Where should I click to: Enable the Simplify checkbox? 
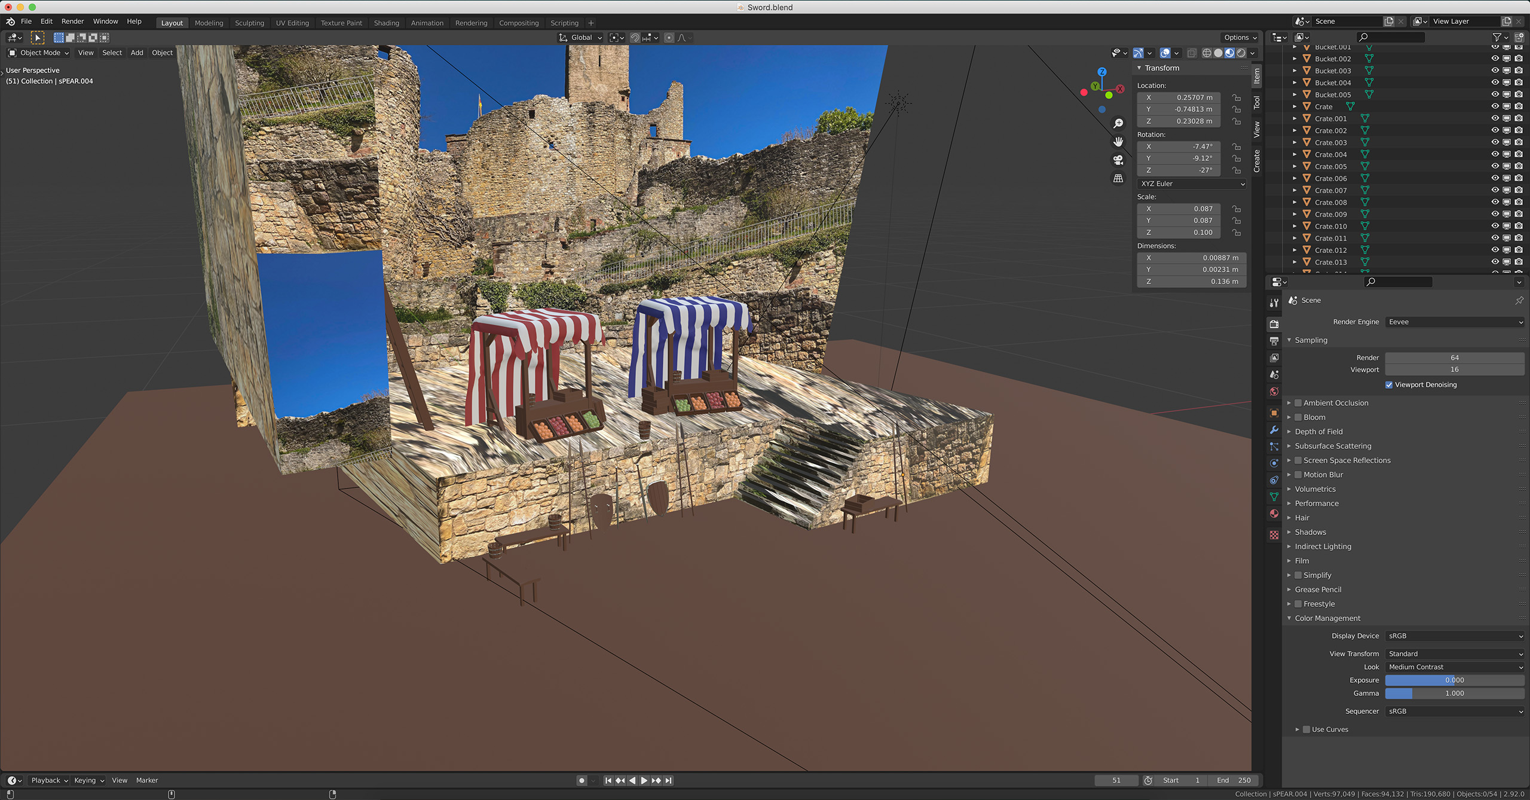coord(1298,575)
